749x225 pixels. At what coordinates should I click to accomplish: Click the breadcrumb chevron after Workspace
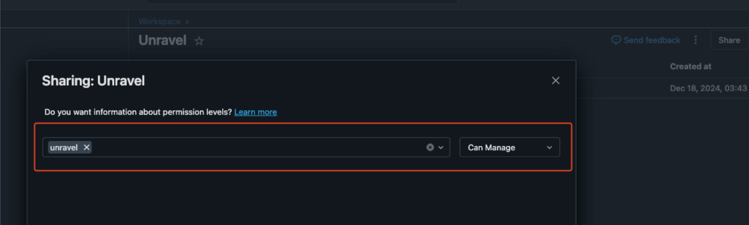click(x=187, y=22)
